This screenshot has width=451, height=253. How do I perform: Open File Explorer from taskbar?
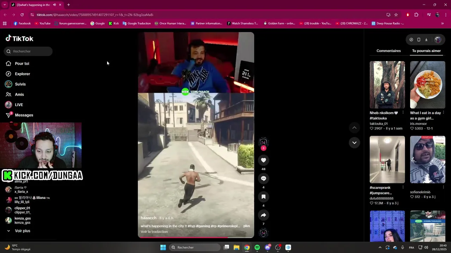(x=236, y=247)
